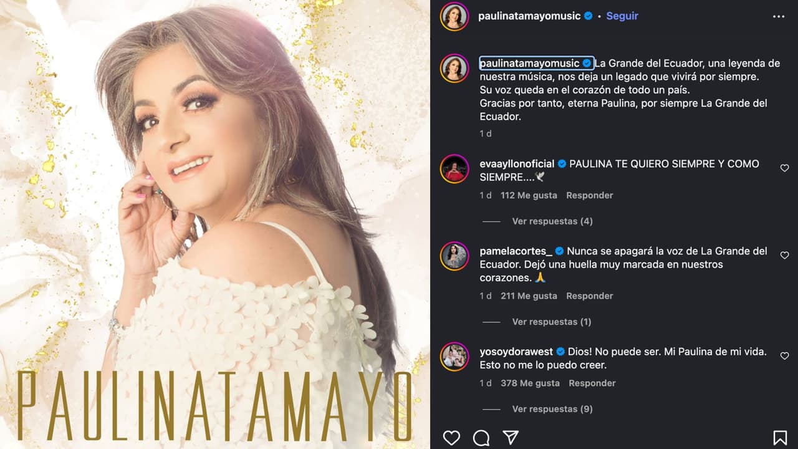Like the yosoydorawest comment
Viewport: 798px width, 449px height.
coord(784,355)
